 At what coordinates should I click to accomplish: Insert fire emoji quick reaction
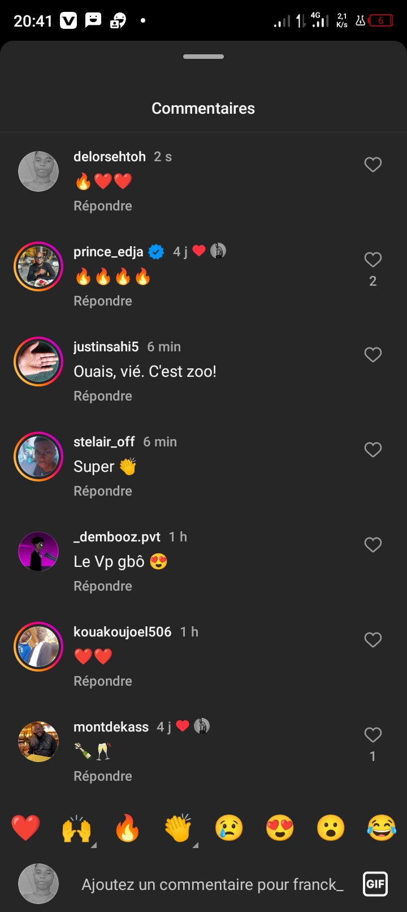tap(127, 828)
